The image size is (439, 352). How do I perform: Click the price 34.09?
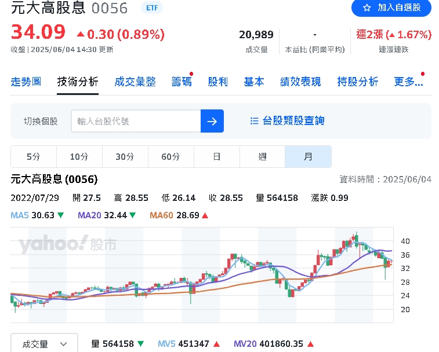click(x=38, y=32)
